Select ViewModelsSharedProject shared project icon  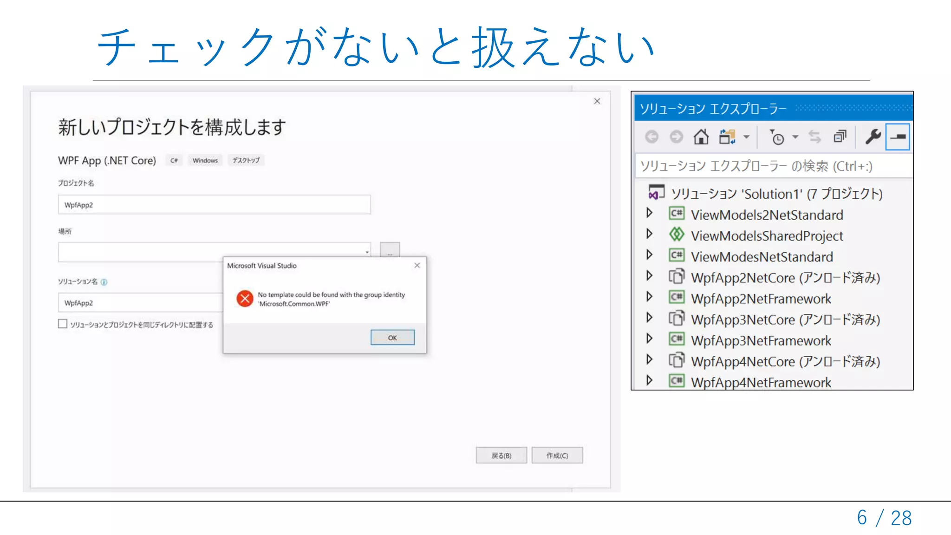(677, 235)
